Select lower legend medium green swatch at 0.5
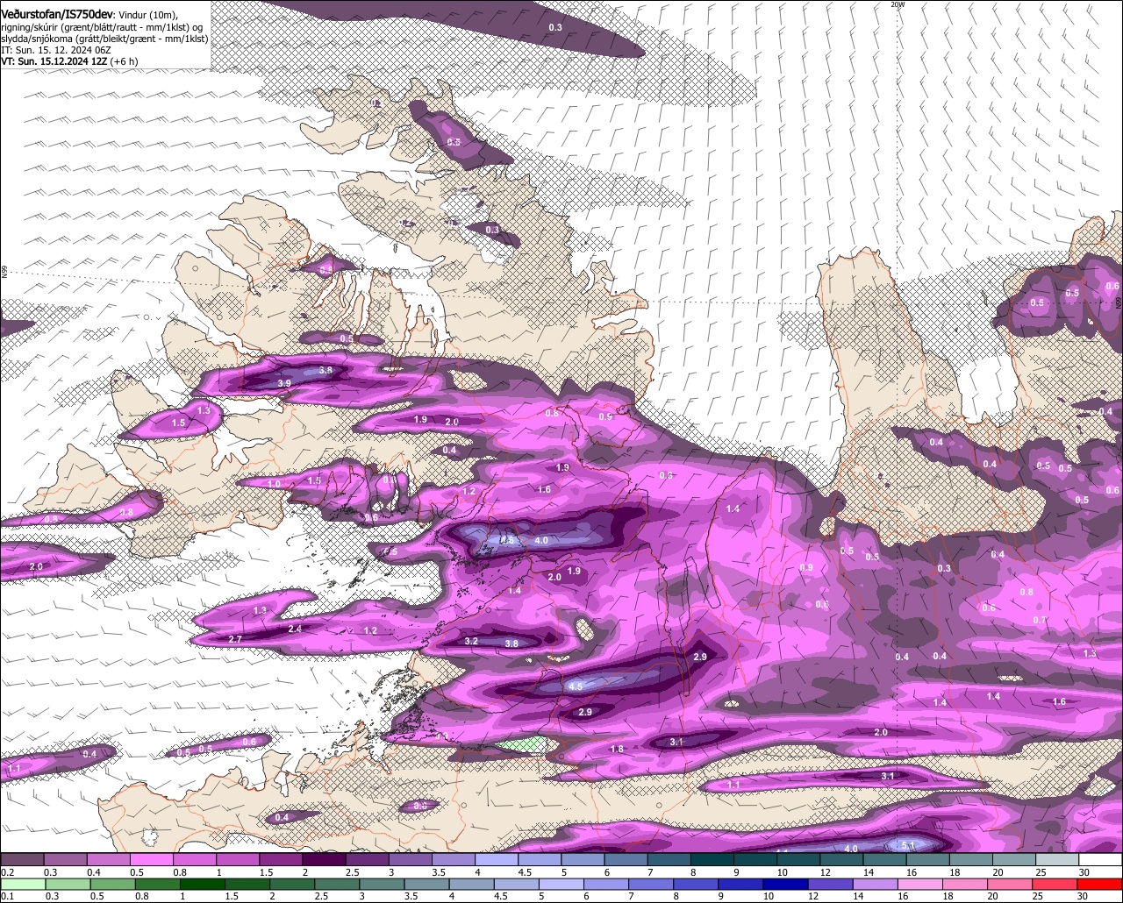The height and width of the screenshot is (903, 1123). [x=113, y=883]
